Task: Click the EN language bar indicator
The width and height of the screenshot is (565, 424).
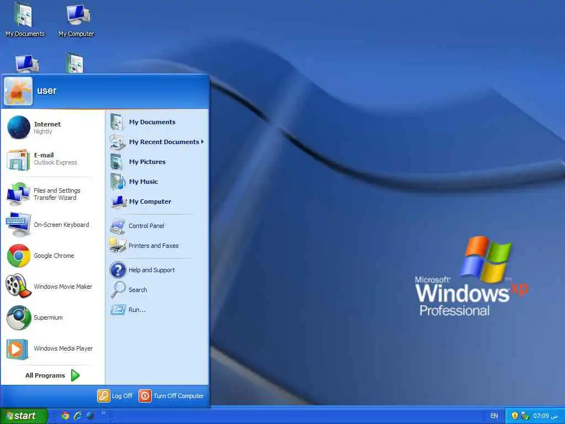Action: click(x=494, y=416)
